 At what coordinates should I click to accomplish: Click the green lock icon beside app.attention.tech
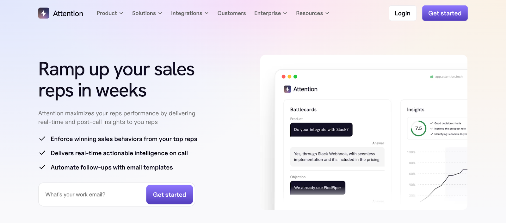pyautogui.click(x=432, y=77)
